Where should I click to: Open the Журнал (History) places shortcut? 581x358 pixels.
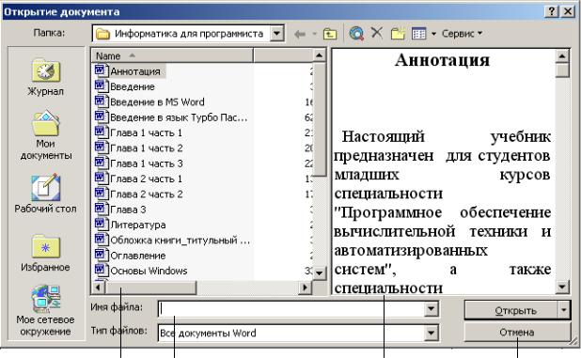coord(45,78)
